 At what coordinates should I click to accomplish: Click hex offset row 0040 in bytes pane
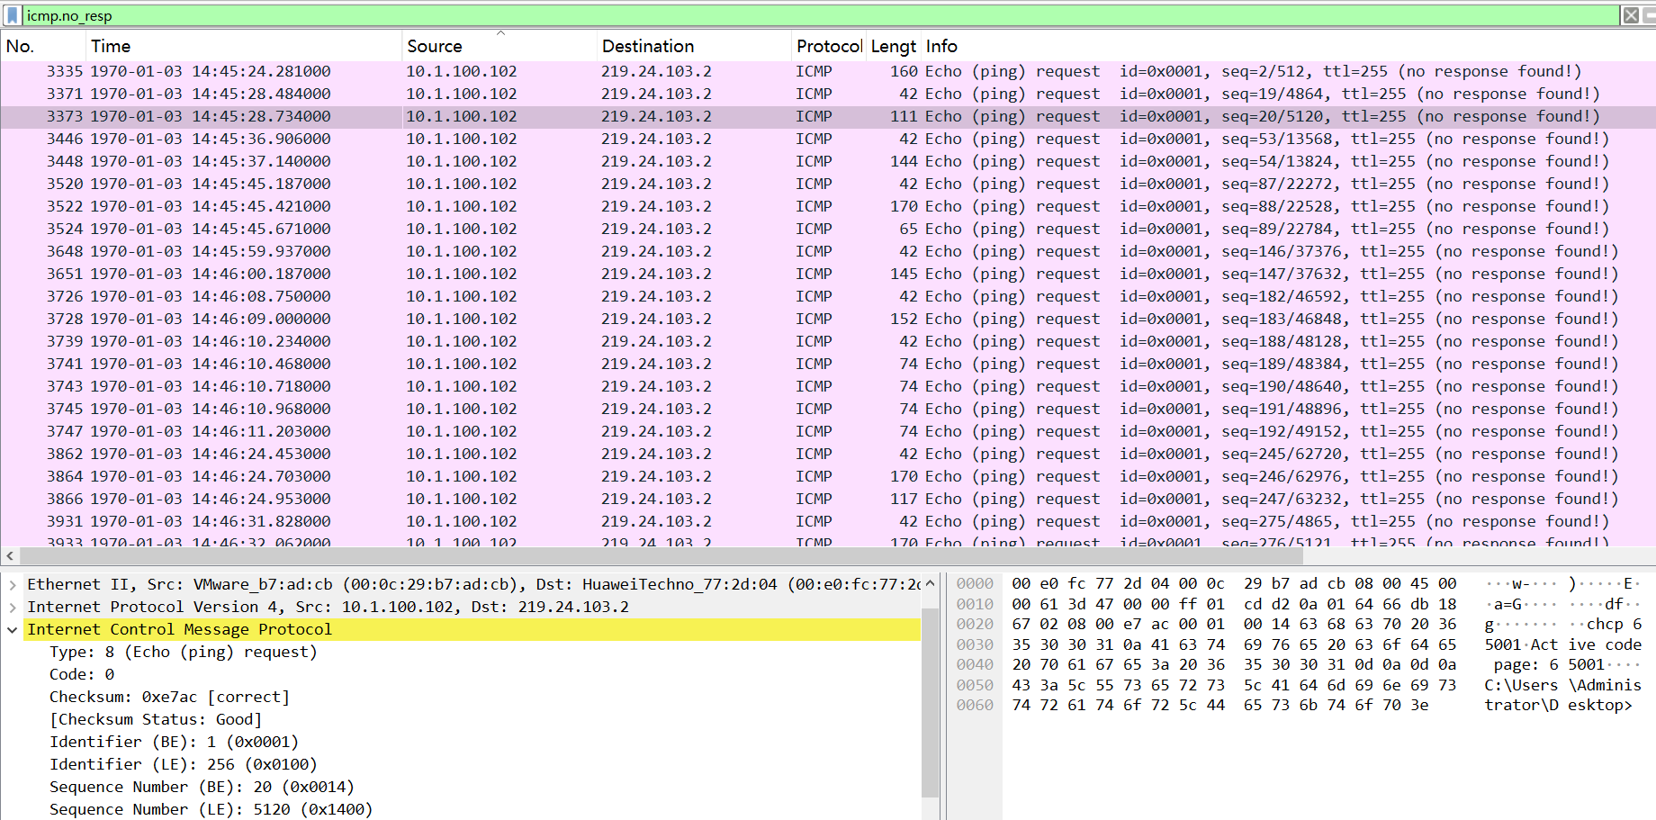tap(975, 664)
